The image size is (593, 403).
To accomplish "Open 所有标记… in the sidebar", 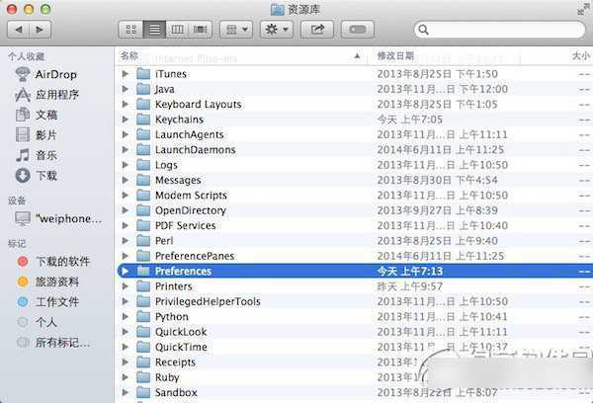I will 53,343.
